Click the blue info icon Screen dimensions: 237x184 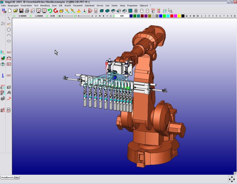(x=3, y=76)
